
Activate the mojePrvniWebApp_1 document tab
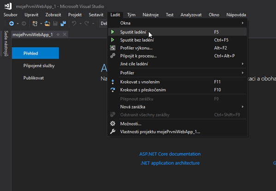33,35
